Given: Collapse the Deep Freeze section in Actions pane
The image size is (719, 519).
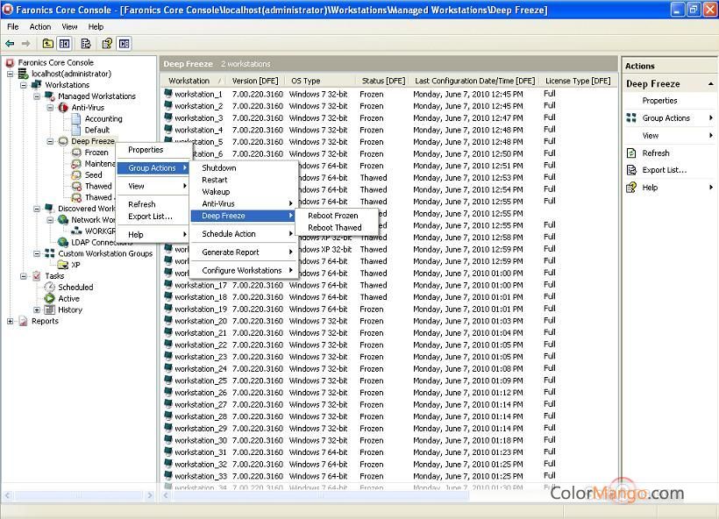Looking at the screenshot, I should 710,84.
